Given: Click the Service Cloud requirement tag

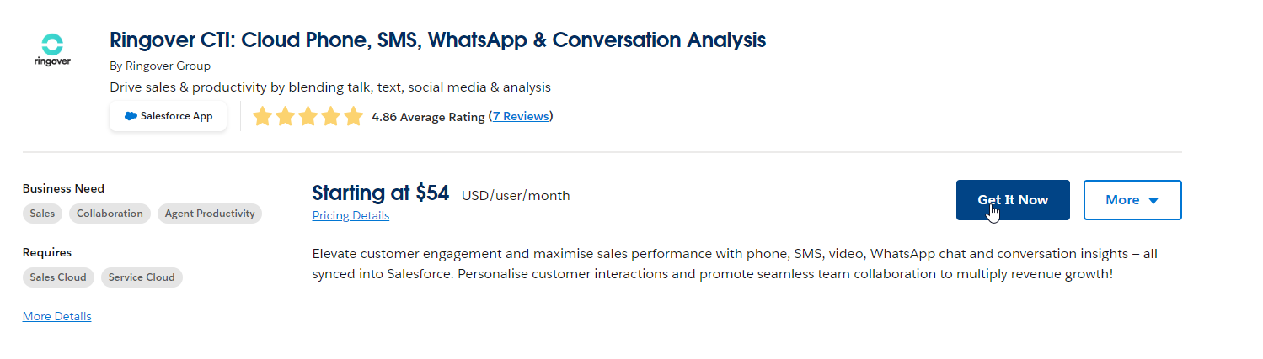Looking at the screenshot, I should [142, 277].
